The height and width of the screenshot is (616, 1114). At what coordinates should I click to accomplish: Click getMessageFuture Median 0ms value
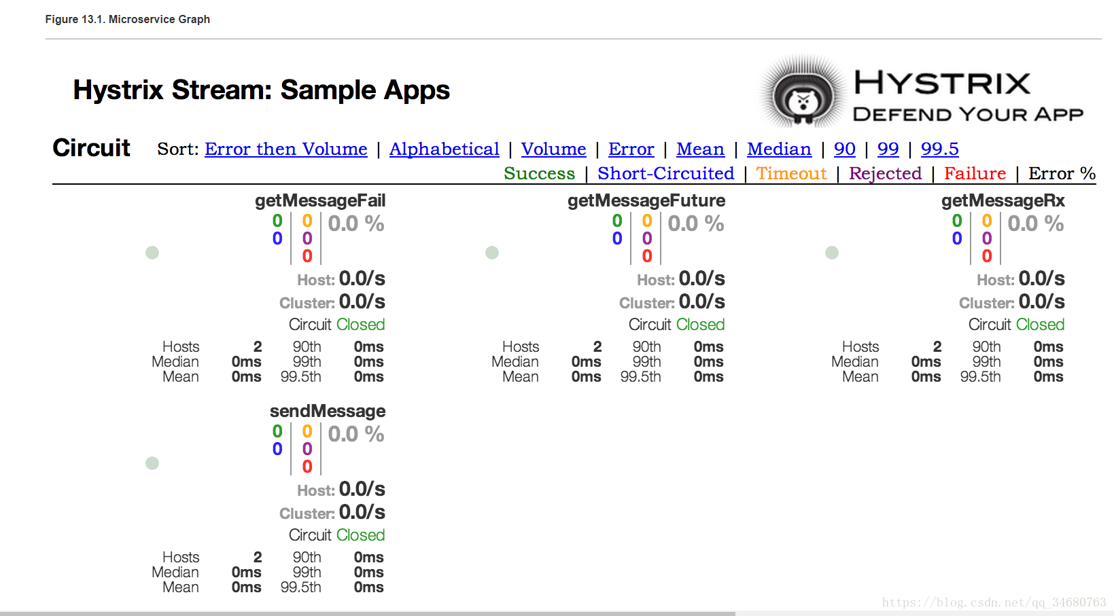[x=587, y=362]
